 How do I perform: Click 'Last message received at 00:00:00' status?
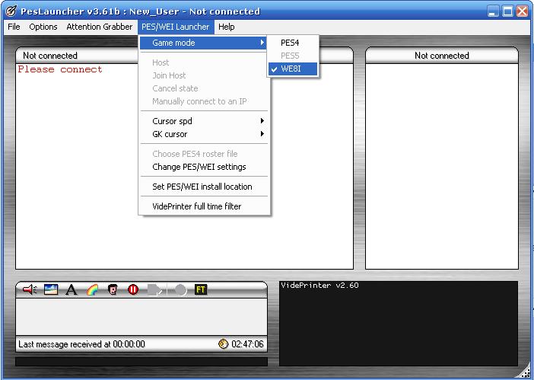pyautogui.click(x=81, y=344)
